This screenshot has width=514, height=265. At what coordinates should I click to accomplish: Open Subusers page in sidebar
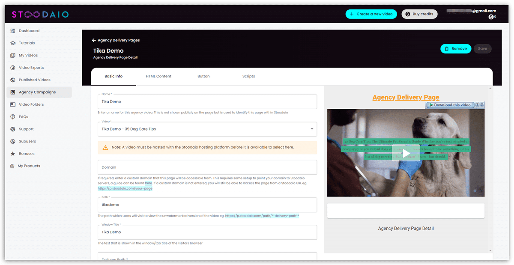27,141
